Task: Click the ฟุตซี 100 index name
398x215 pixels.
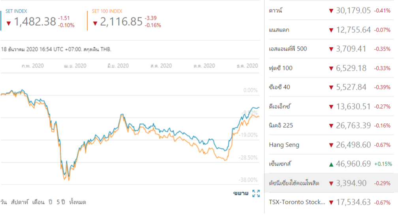Action: [x=280, y=68]
